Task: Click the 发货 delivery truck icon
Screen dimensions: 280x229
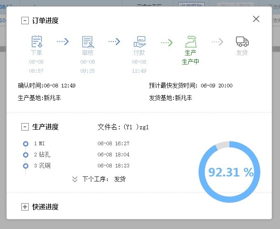Action: click(242, 41)
